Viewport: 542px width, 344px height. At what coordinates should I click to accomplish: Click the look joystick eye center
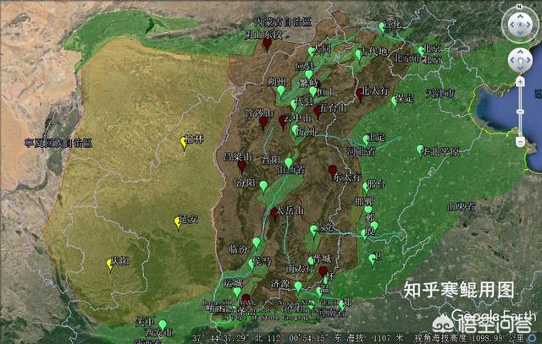pyautogui.click(x=520, y=25)
